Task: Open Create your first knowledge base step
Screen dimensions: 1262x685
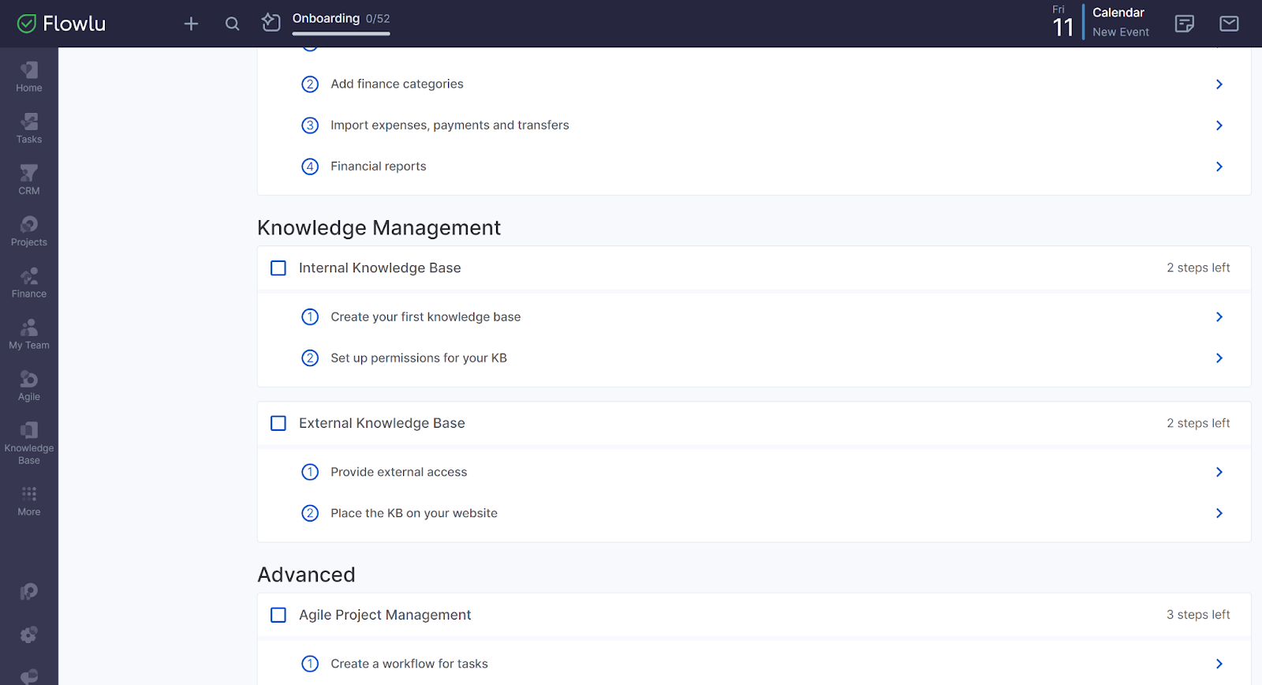Action: pyautogui.click(x=425, y=317)
